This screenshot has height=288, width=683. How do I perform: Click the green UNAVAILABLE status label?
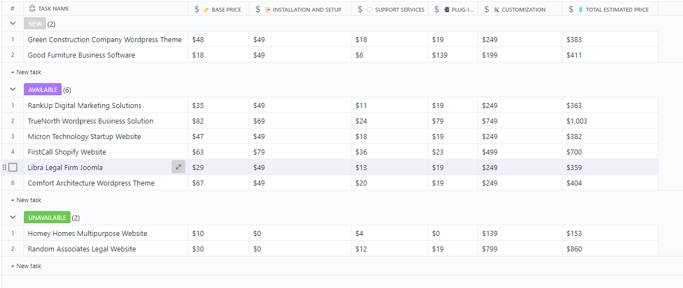47,218
